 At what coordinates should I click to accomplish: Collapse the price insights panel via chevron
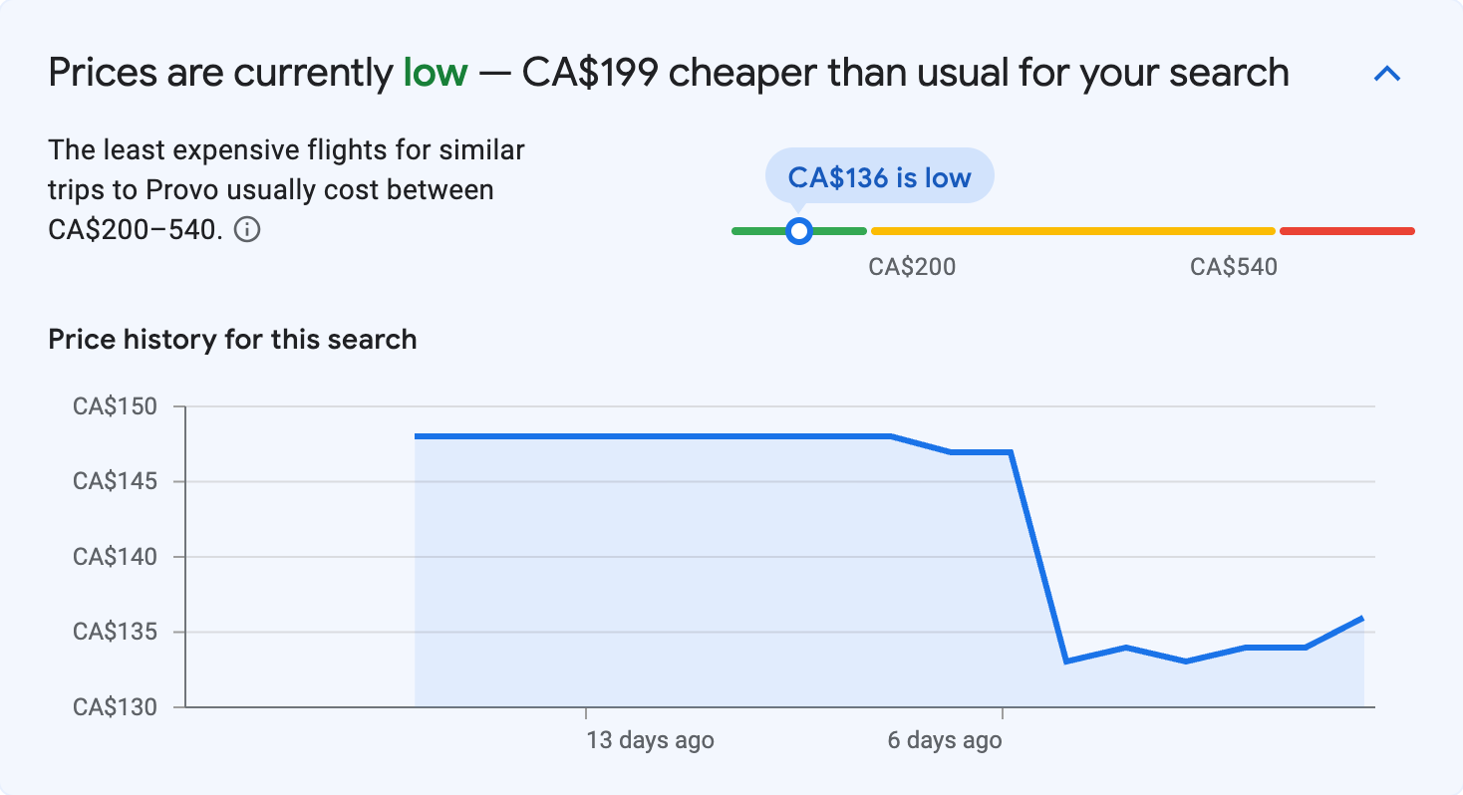coord(1386,73)
